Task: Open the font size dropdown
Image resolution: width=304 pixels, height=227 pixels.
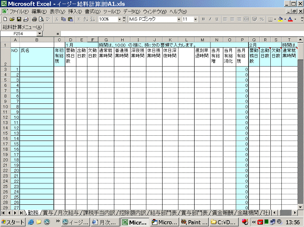Action: point(196,19)
